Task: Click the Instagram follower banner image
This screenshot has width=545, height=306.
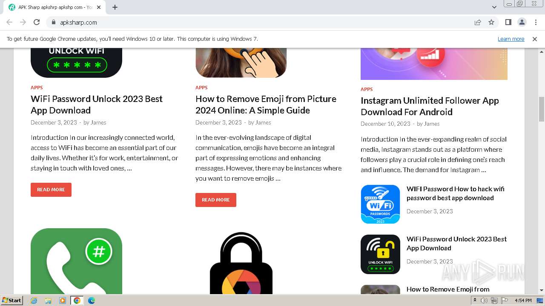Action: pyautogui.click(x=434, y=64)
